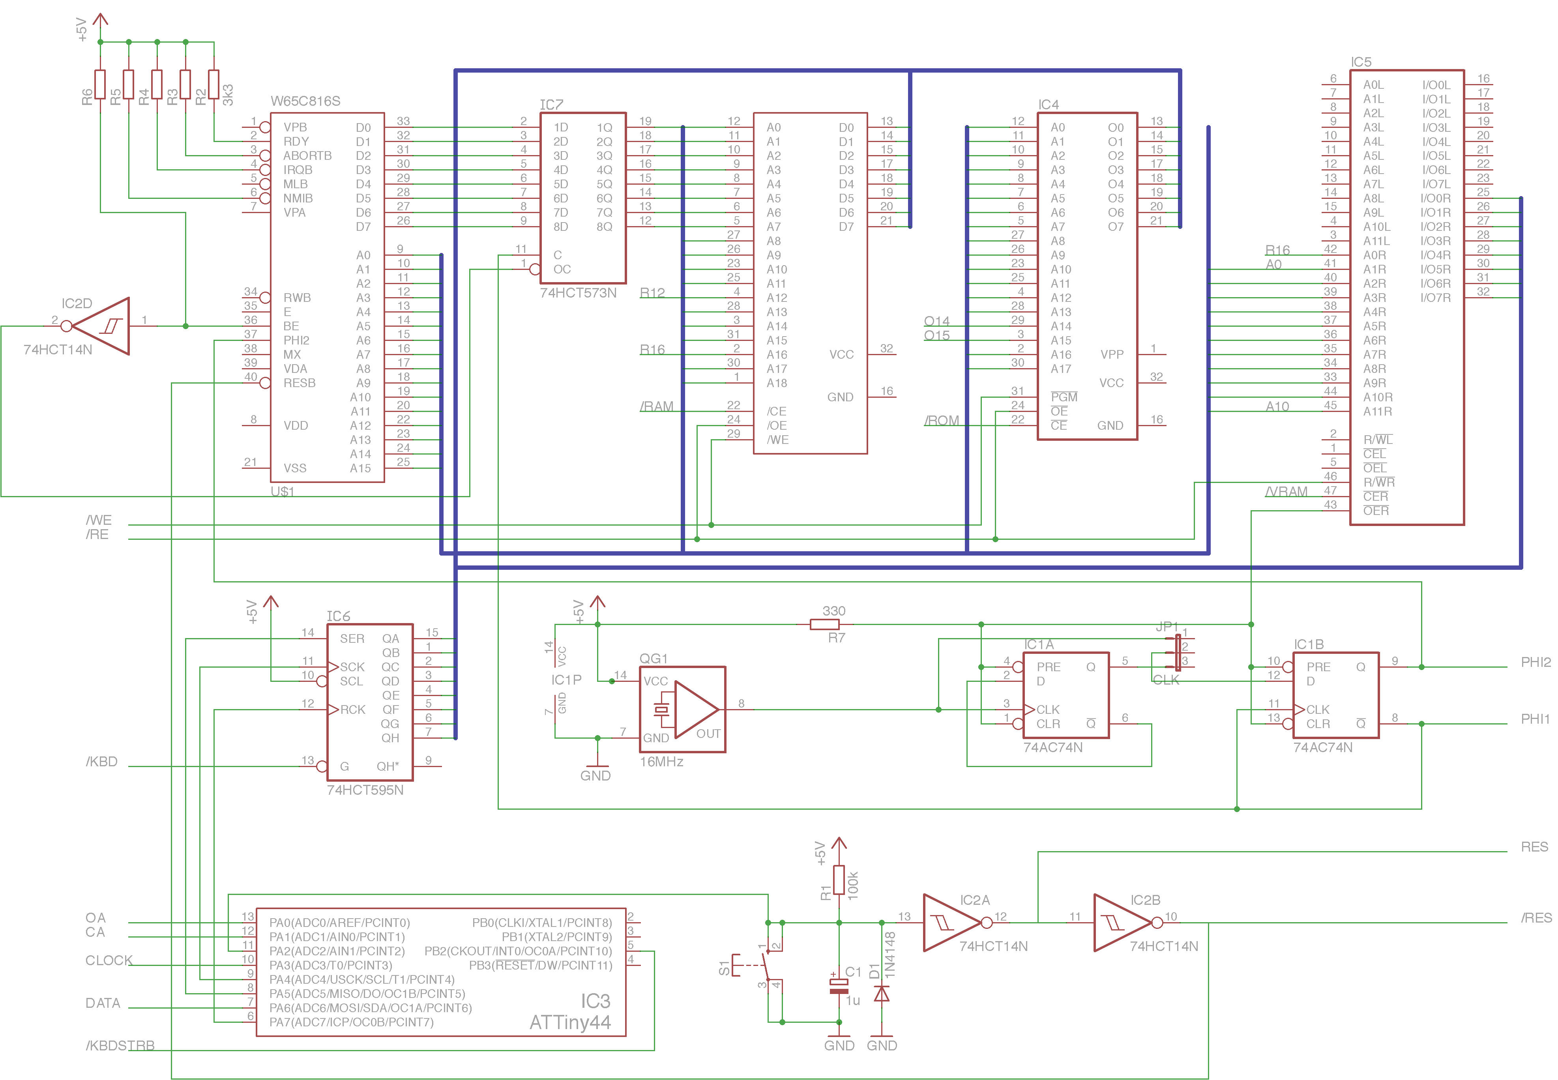The image size is (1558, 1080).
Task: Click the IC3 ATTiny44 microcontroller block
Action: 440,972
